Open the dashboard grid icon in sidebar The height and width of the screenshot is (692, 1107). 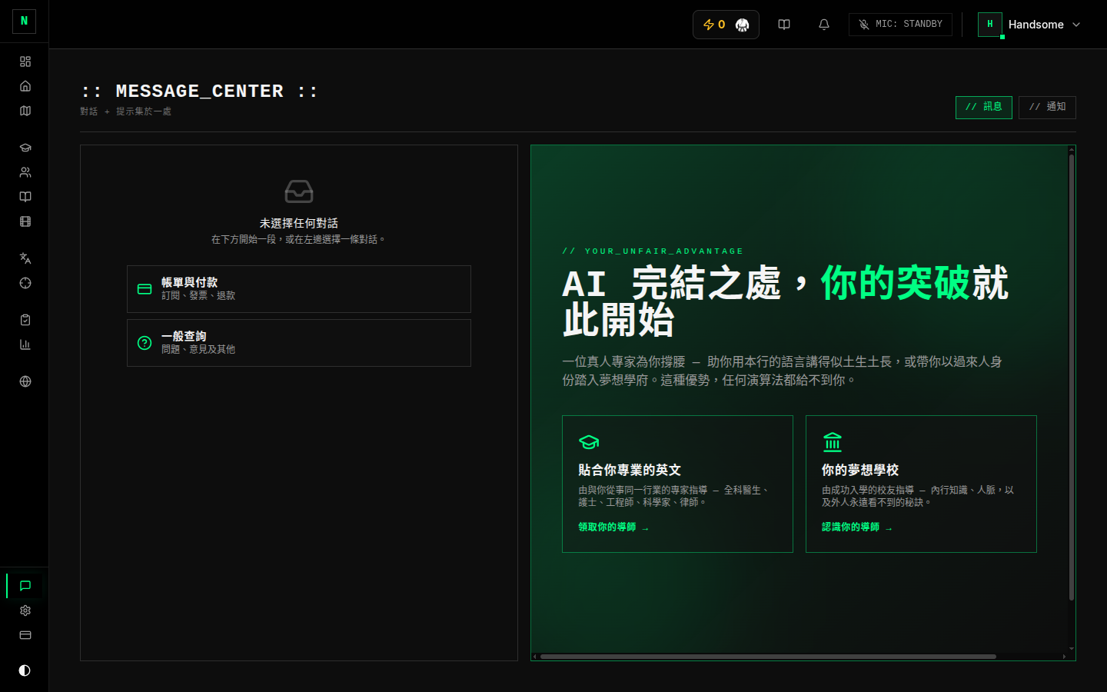pos(25,62)
